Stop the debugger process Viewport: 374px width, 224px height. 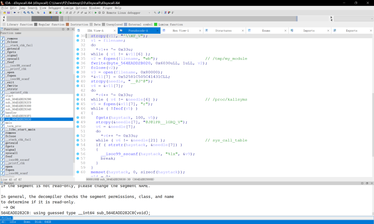coord(103,13)
